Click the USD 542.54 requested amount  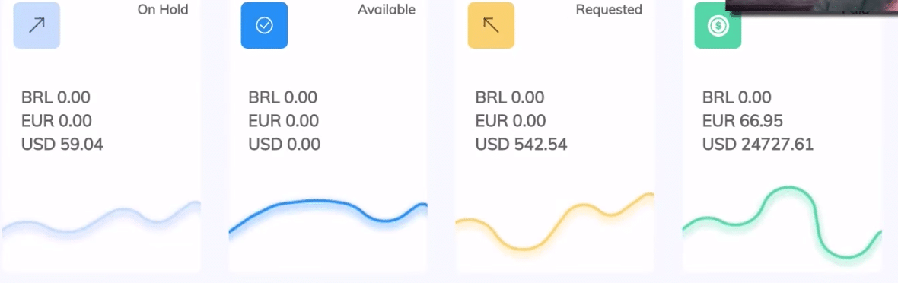(521, 145)
